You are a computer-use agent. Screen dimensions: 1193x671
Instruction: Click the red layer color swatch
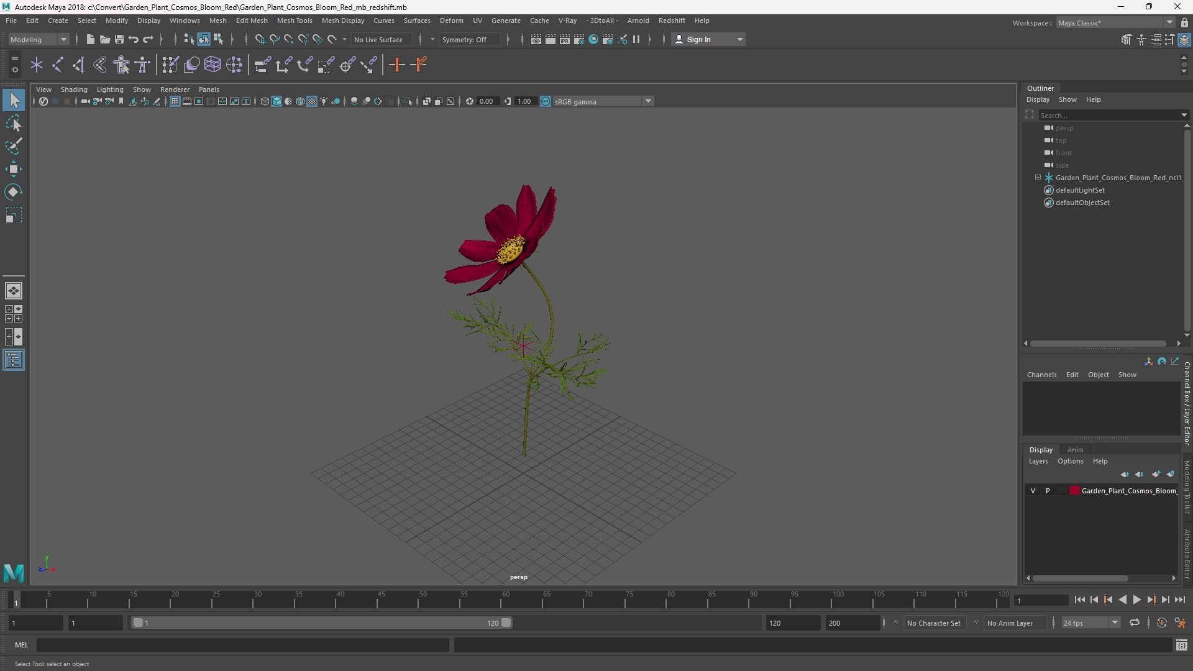tap(1074, 491)
